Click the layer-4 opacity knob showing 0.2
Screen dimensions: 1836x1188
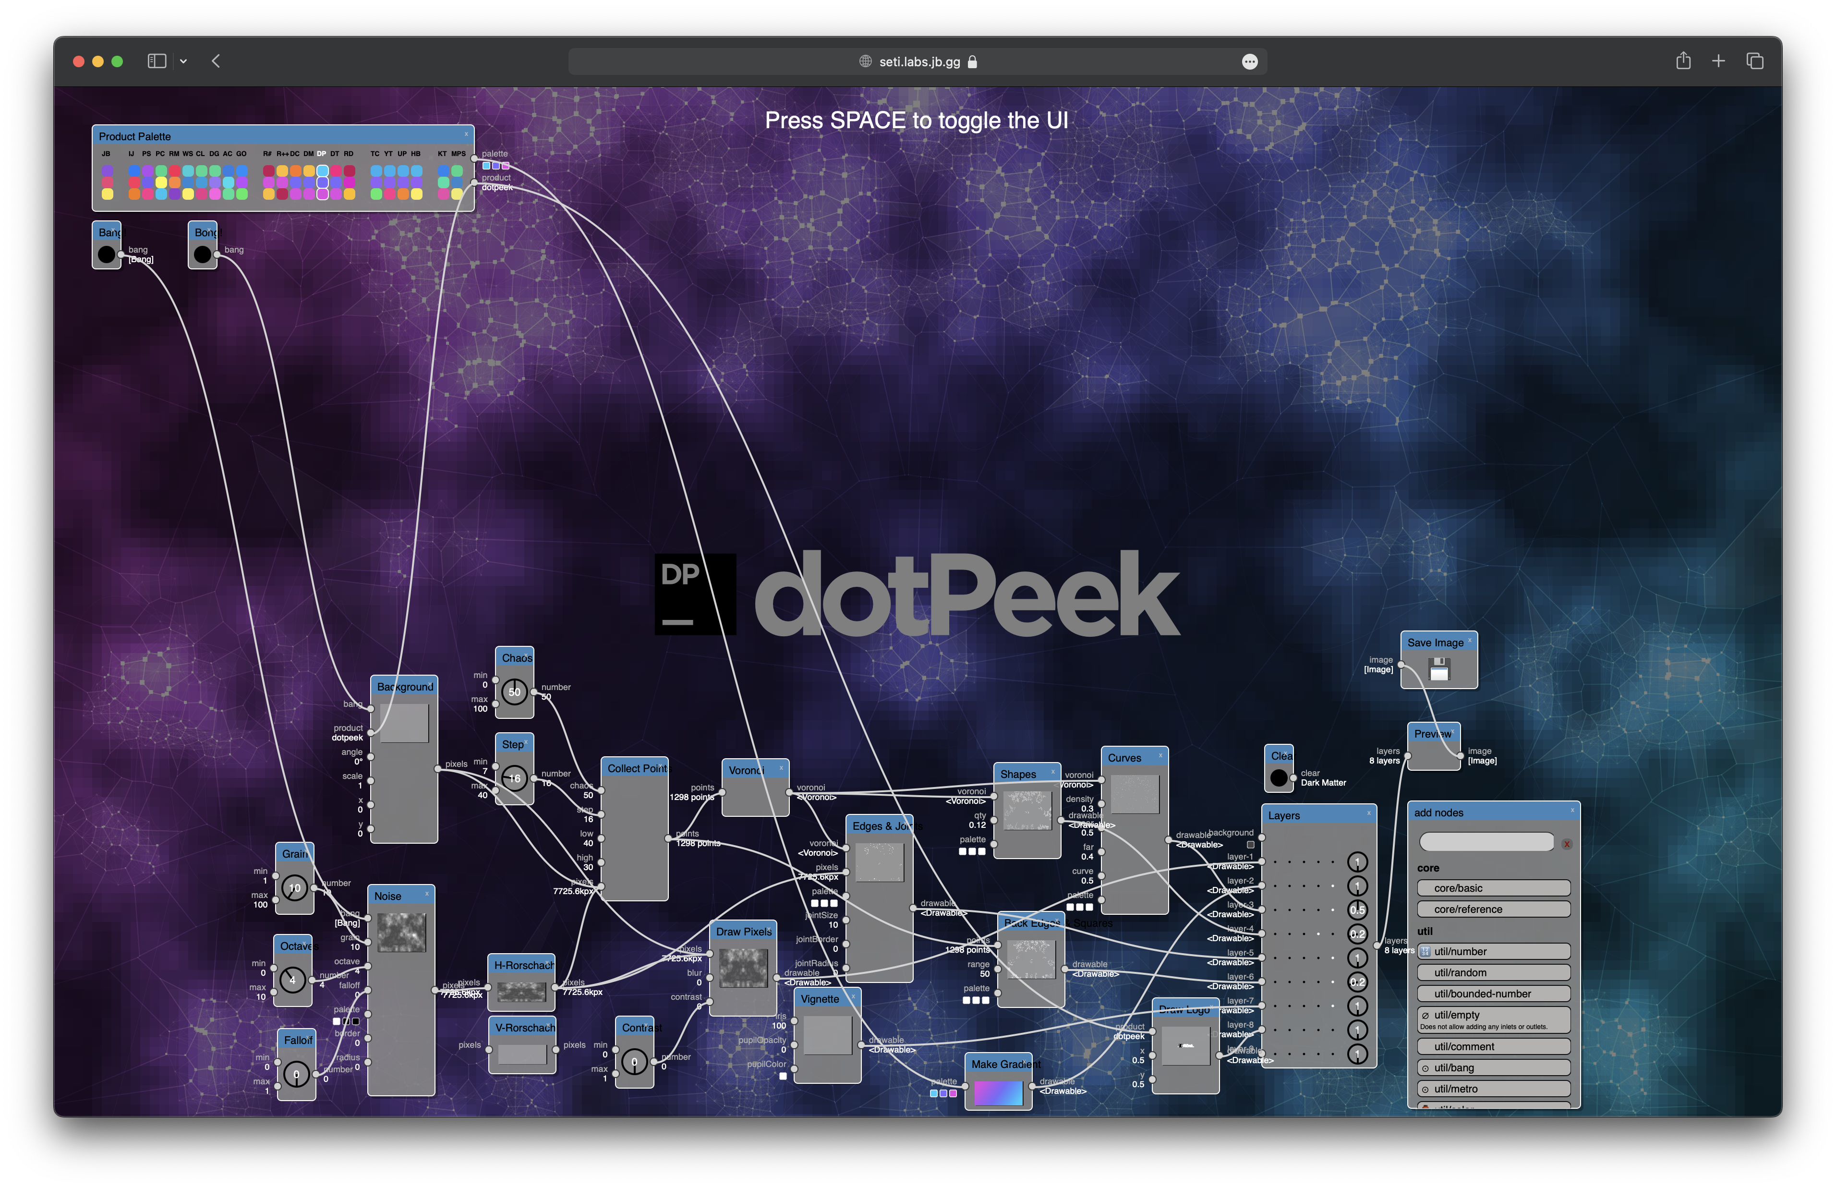(1357, 933)
